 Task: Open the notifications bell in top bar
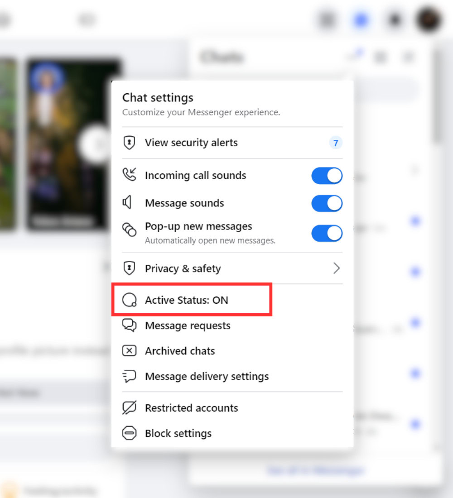[395, 20]
